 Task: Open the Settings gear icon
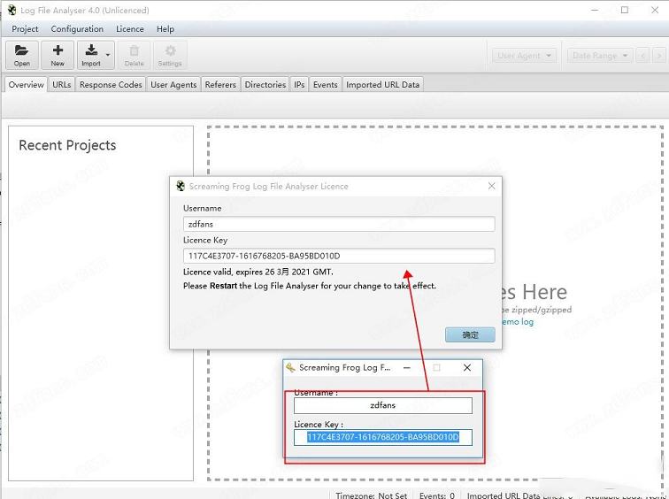(170, 55)
